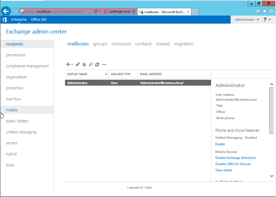Click Disable OWA for Devices link
Viewport: 276px width, 197px height.
point(233,164)
